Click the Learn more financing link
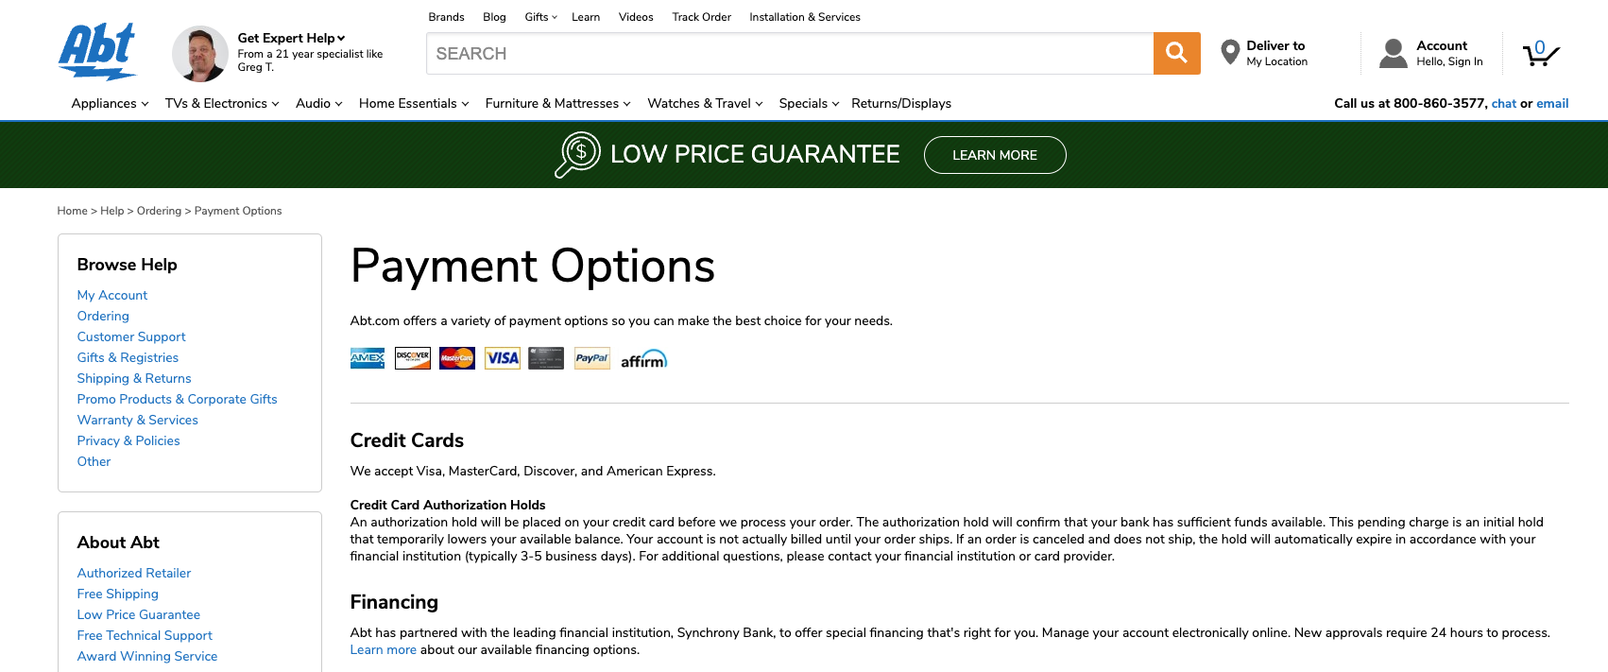1608x672 pixels. (383, 649)
